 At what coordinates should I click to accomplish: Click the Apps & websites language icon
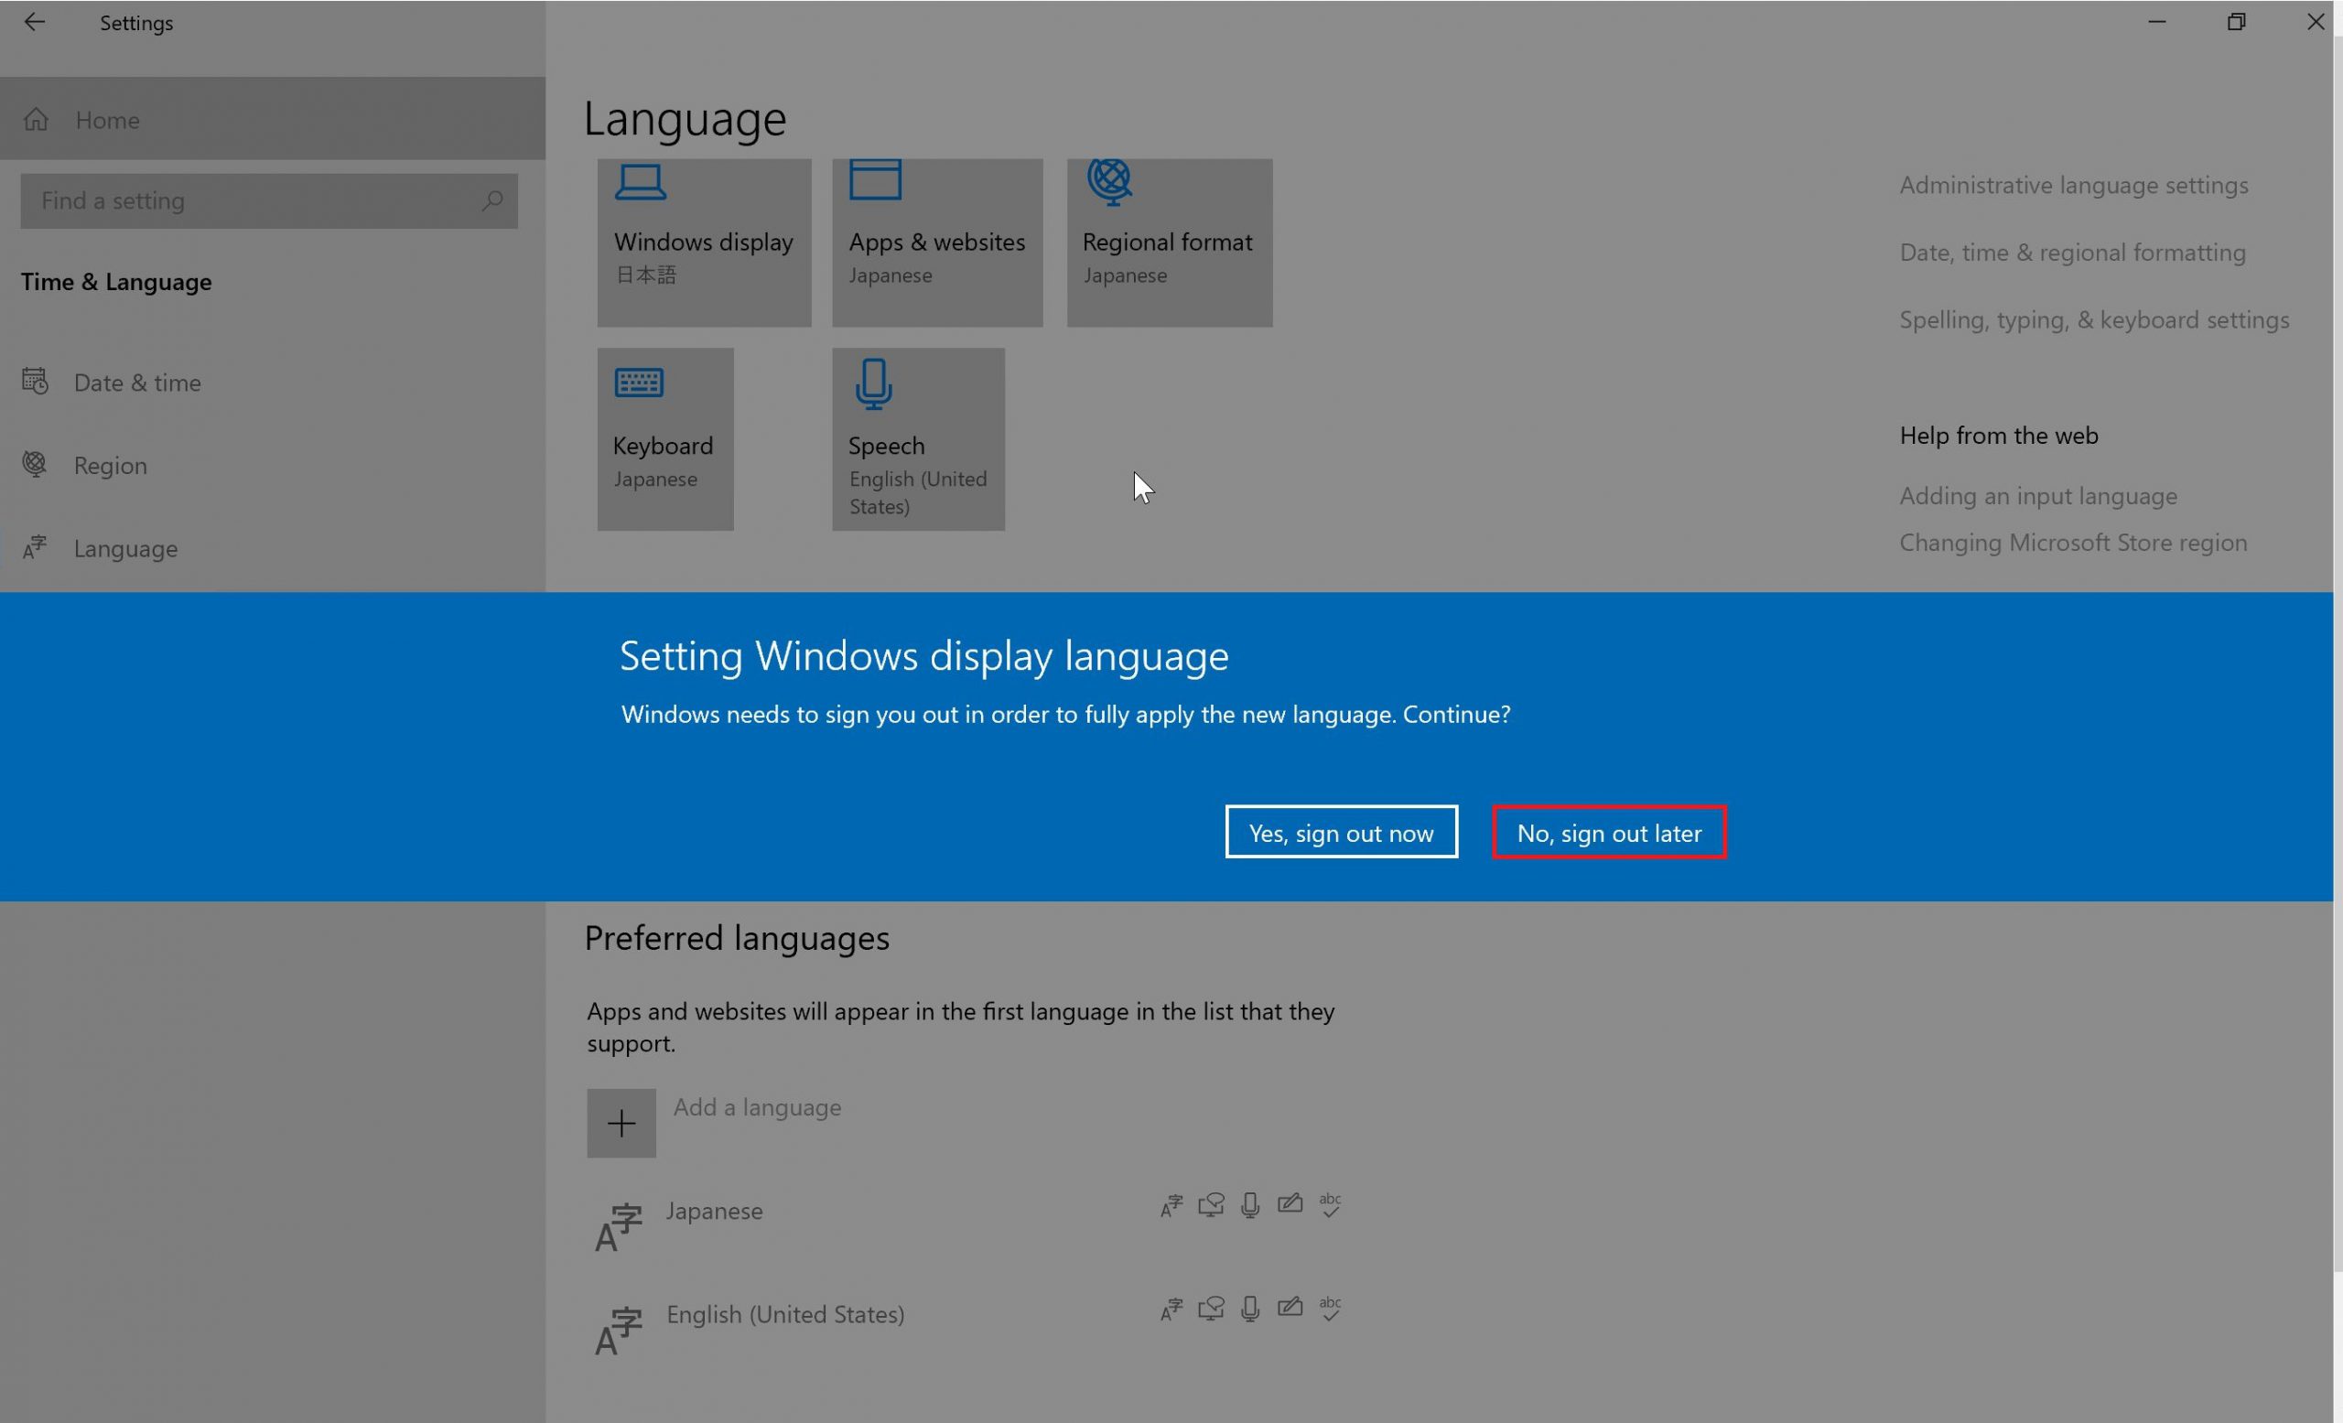[874, 182]
